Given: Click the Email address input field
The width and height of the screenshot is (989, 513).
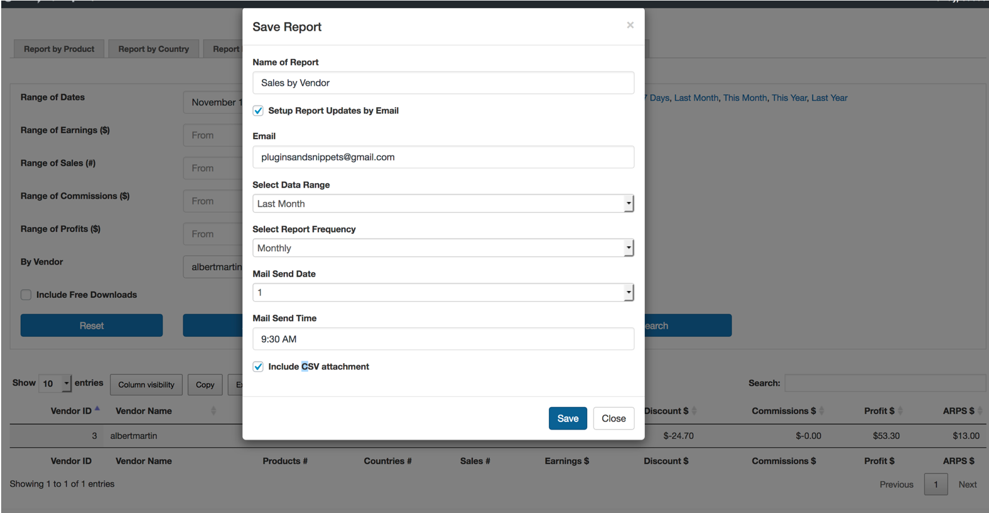Looking at the screenshot, I should point(443,157).
